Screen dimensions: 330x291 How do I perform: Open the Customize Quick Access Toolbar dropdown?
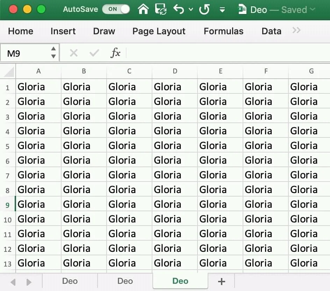click(222, 9)
